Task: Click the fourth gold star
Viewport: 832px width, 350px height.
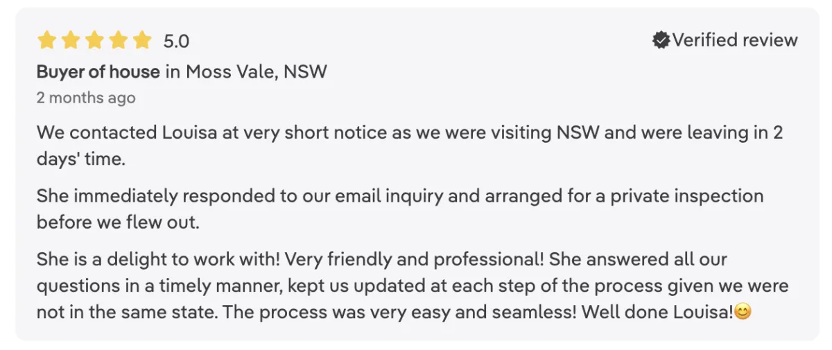Action: coord(118,40)
